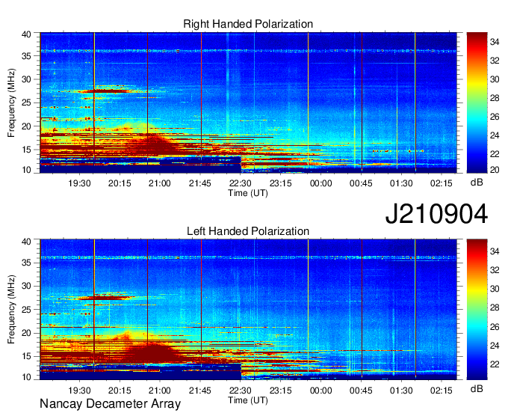Click the 10 MHz frequency tick, Left Handed plot

[26, 376]
